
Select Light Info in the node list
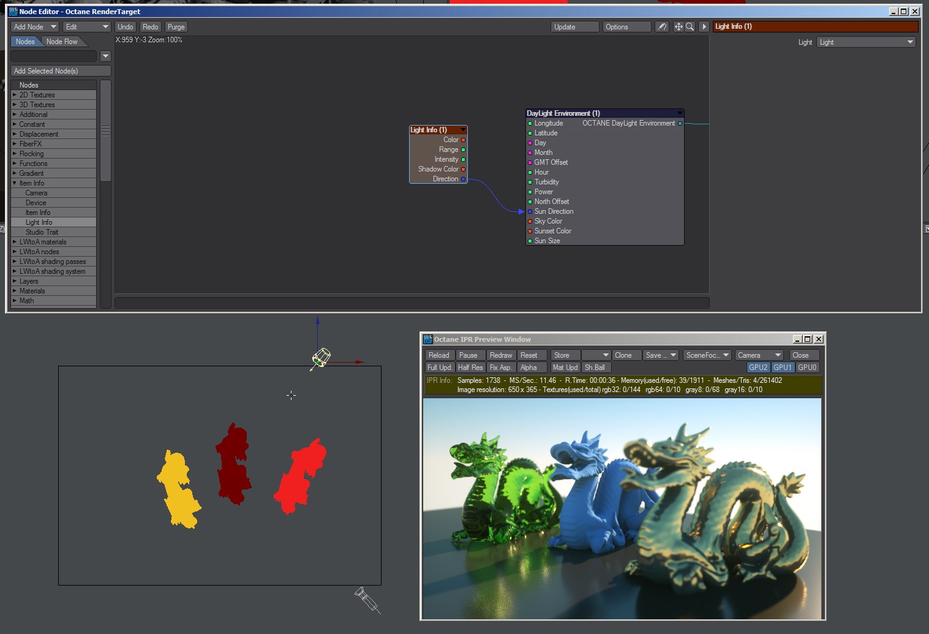click(x=54, y=222)
